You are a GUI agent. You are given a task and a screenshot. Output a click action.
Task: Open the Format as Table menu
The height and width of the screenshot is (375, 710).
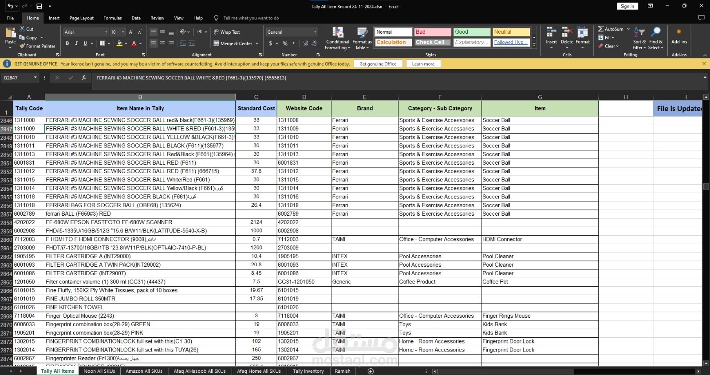(x=362, y=38)
